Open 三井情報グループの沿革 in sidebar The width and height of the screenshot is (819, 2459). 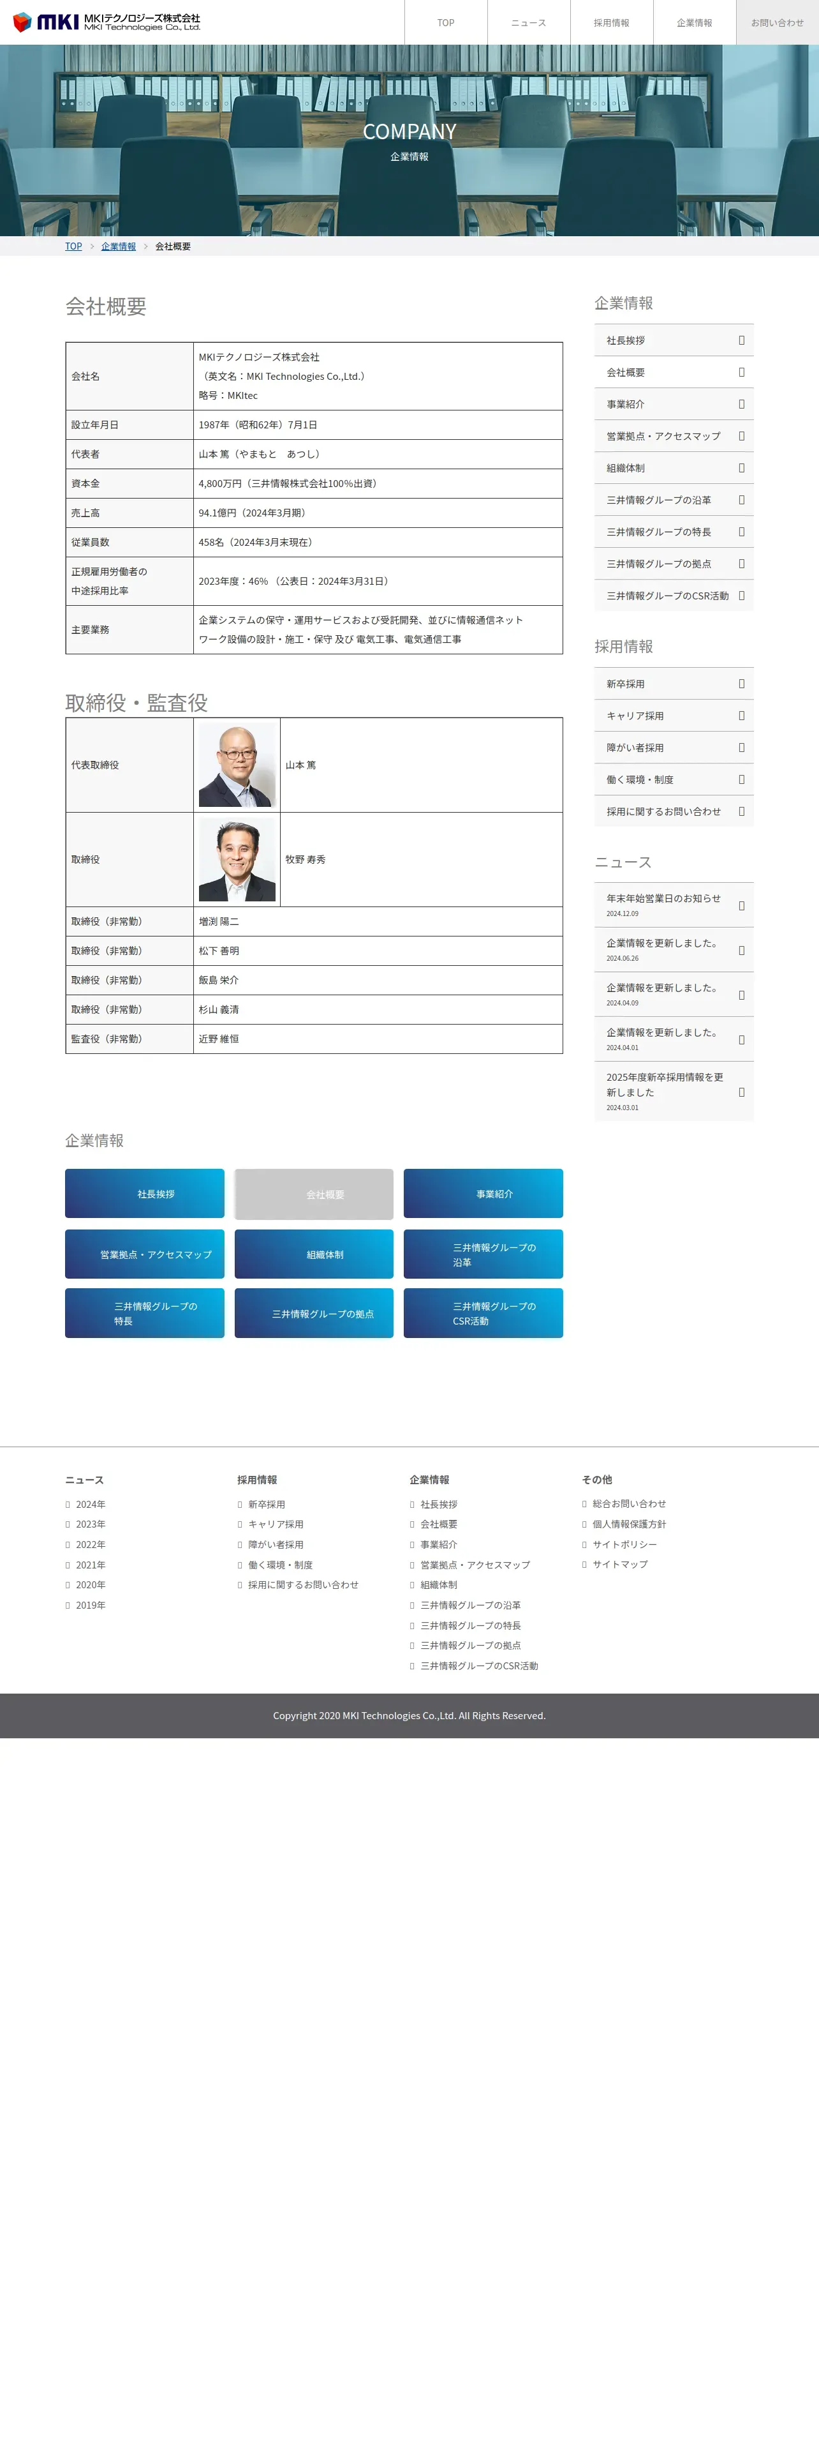[x=673, y=499]
